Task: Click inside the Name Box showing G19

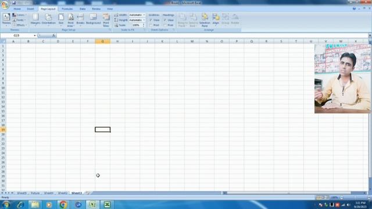Action: pyautogui.click(x=17, y=35)
